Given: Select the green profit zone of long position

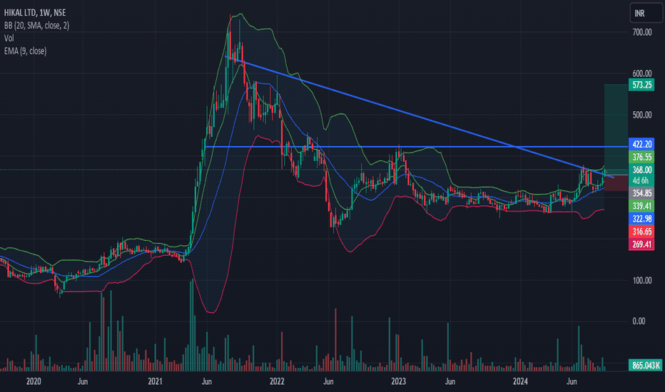Looking at the screenshot, I should click(616, 129).
